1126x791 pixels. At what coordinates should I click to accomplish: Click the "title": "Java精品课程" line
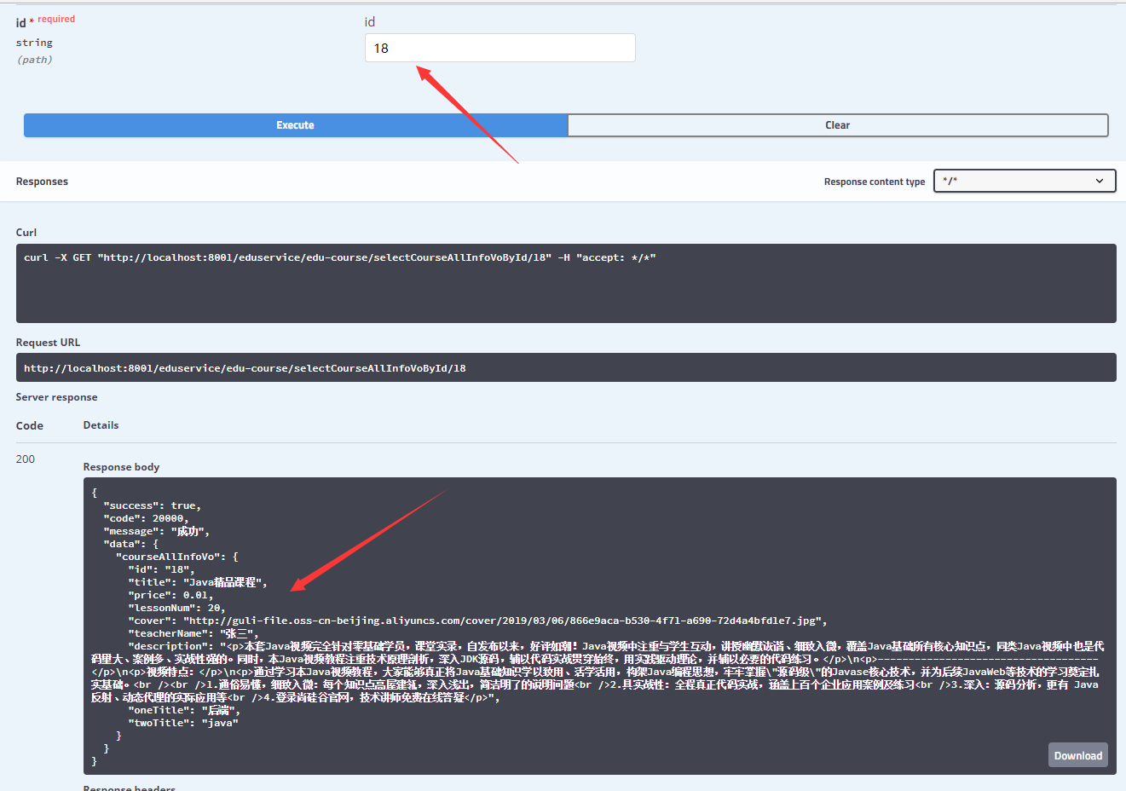198,582
